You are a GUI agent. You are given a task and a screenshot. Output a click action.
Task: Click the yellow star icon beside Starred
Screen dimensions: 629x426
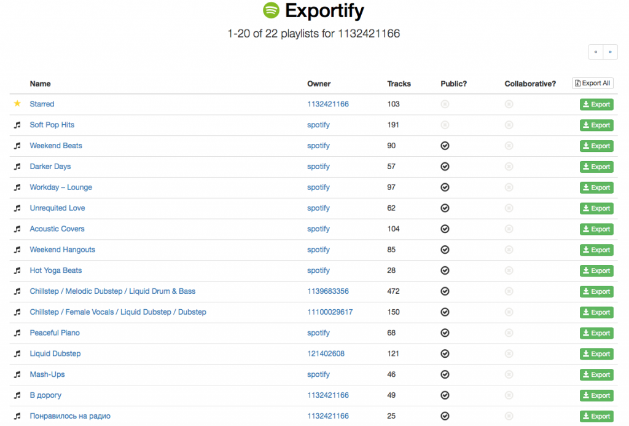17,104
